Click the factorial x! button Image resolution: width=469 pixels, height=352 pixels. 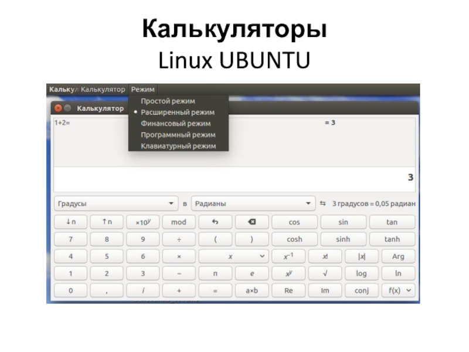click(x=325, y=256)
